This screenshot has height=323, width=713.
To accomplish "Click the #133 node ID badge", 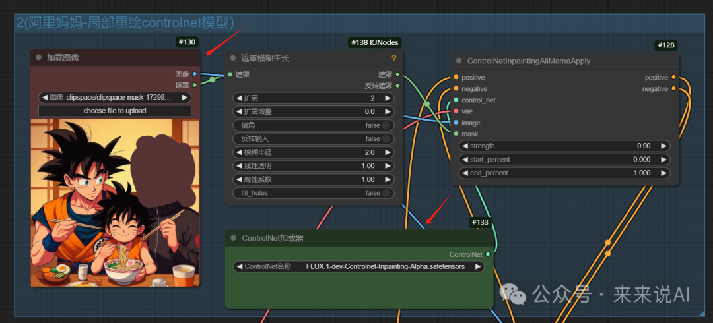I will click(481, 222).
